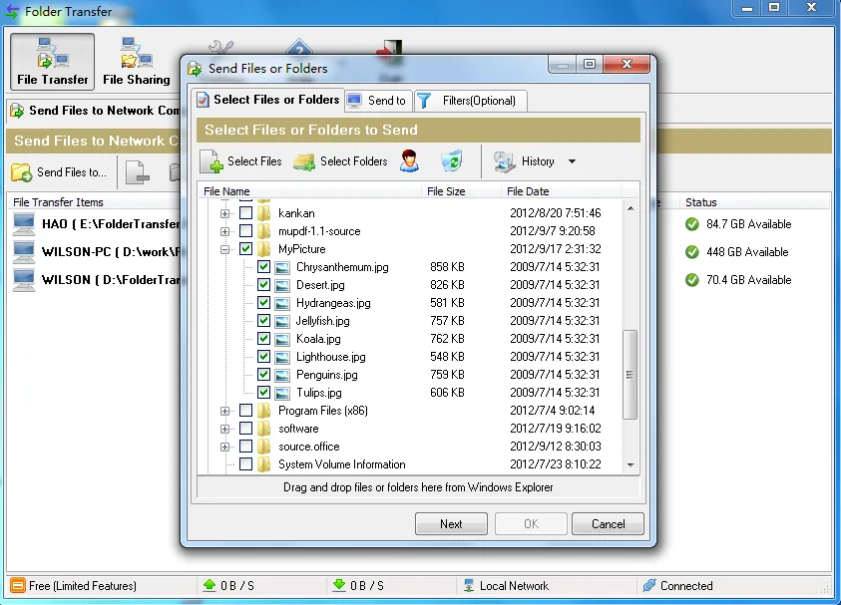Click Koala.jpg image file icon
This screenshot has height=605, width=841.
(x=282, y=339)
